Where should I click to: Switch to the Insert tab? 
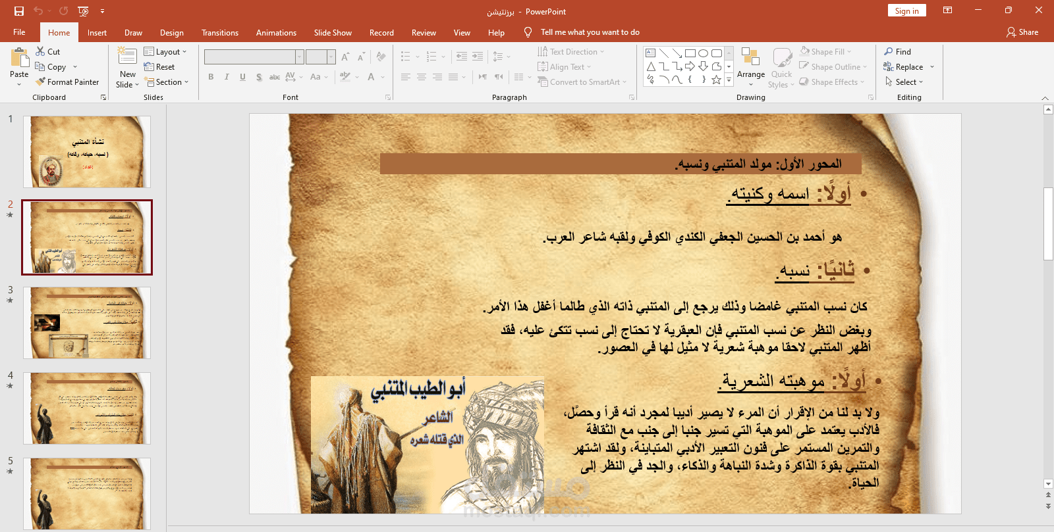(97, 32)
